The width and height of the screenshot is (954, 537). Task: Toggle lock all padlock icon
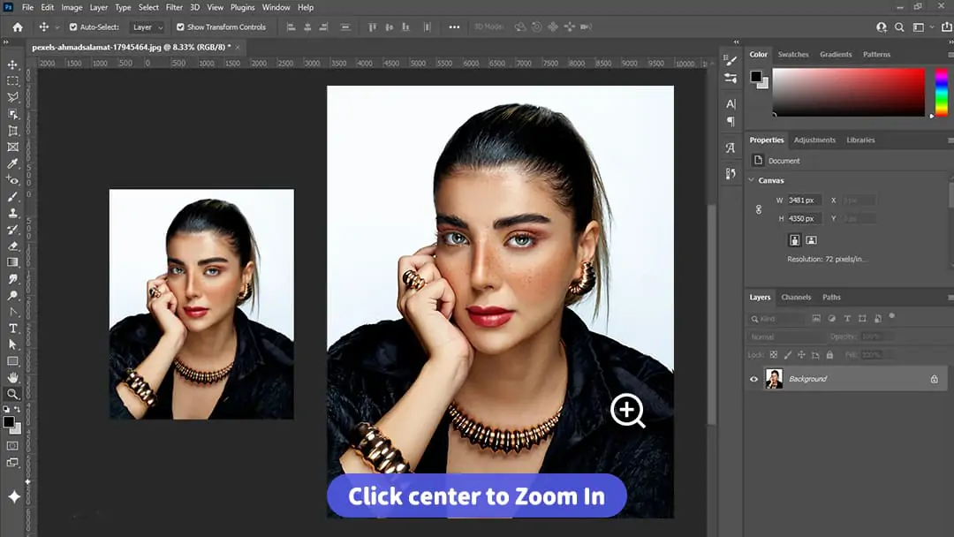tap(829, 354)
